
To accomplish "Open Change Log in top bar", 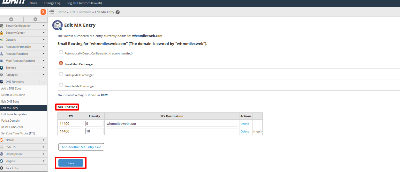I will [52, 3].
